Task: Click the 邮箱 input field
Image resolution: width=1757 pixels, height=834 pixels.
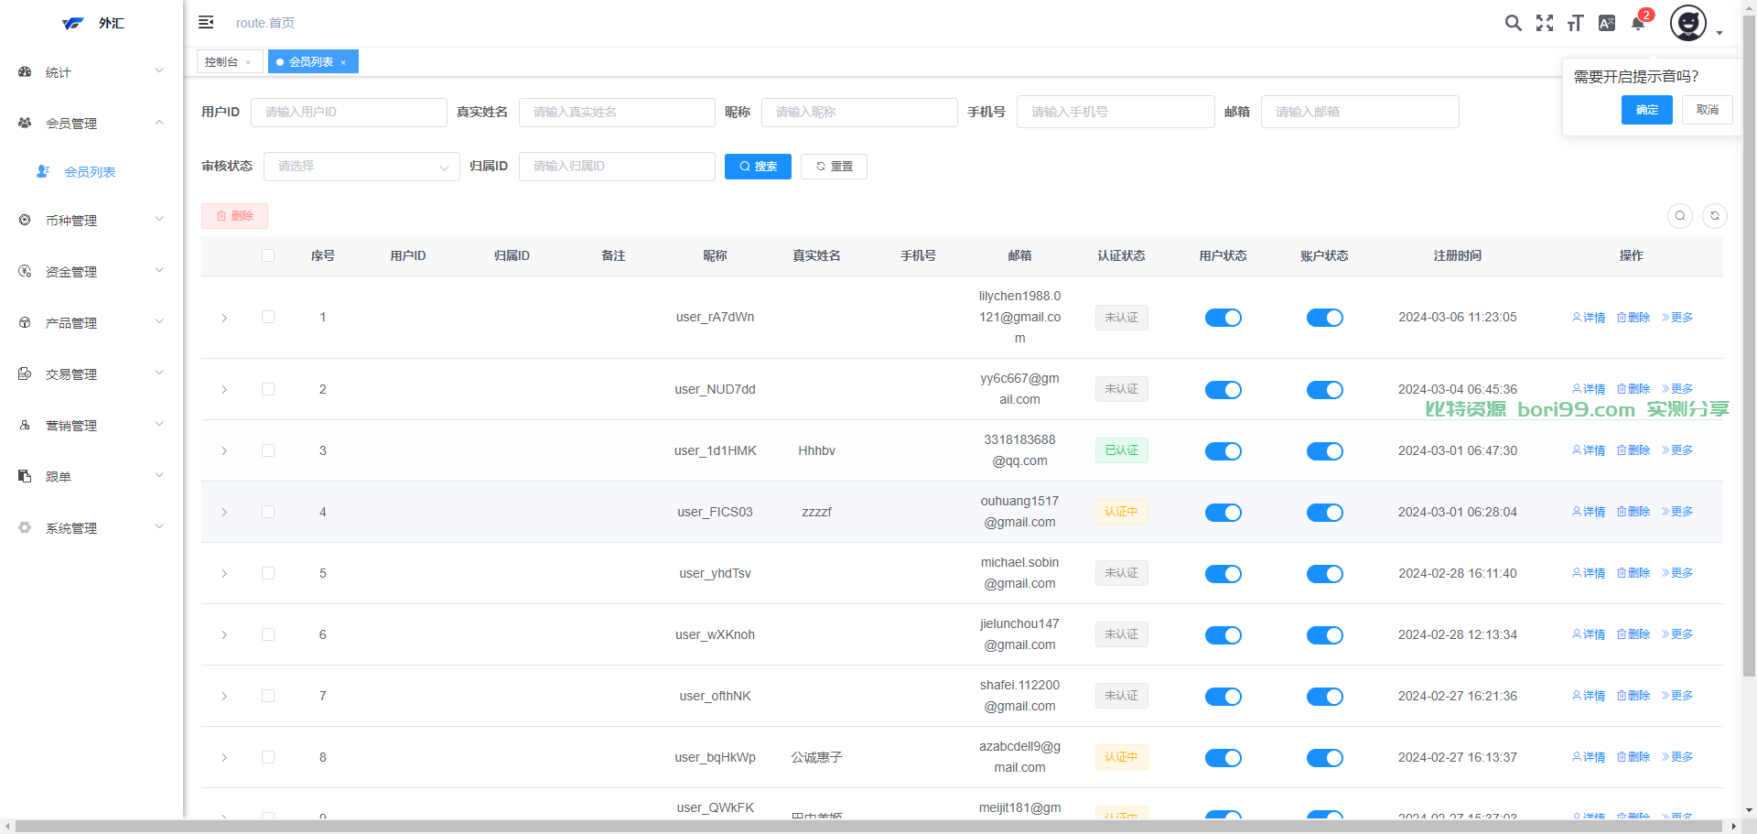Action: pyautogui.click(x=1360, y=112)
